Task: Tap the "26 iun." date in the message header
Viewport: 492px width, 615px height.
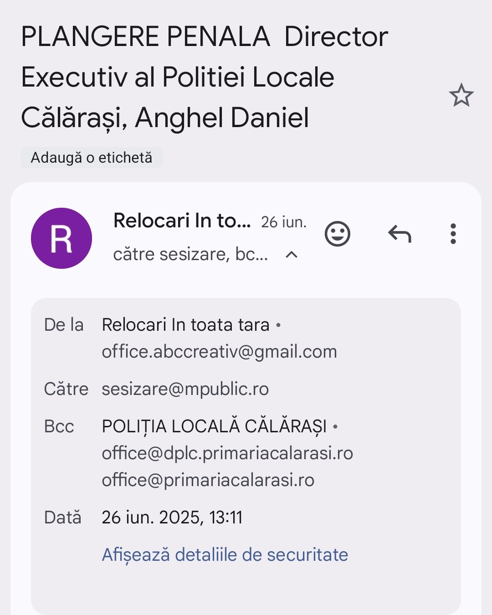Action: coord(283,222)
